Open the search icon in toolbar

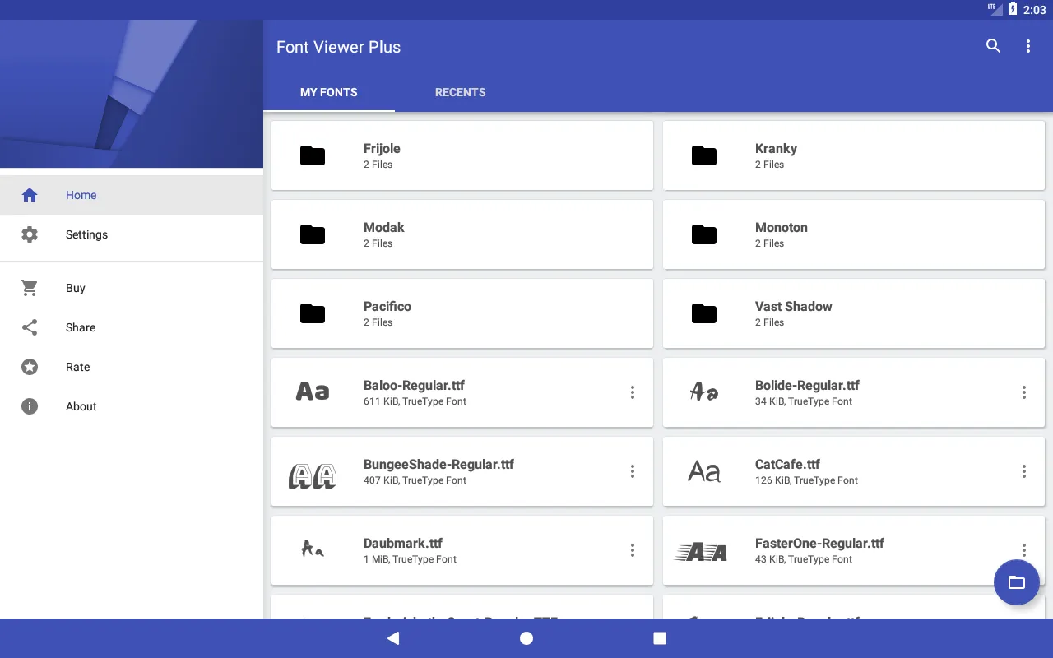click(x=993, y=46)
